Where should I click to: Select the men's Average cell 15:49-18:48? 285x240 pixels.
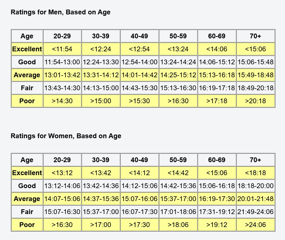coord(255,75)
